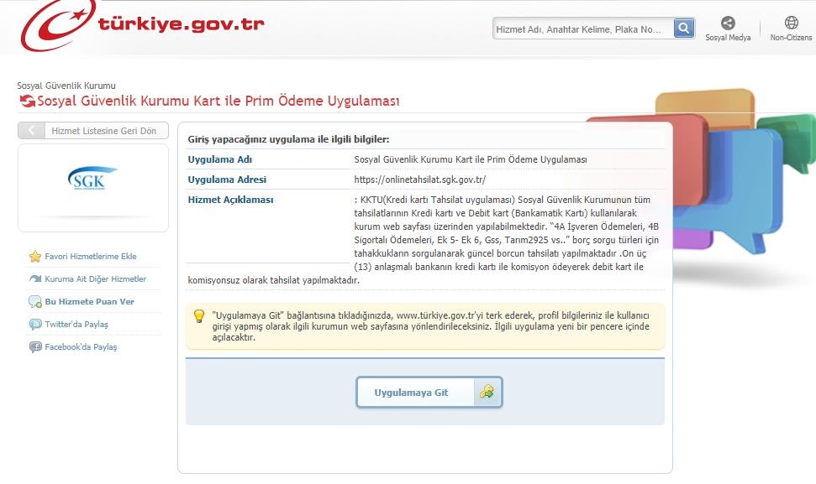This screenshot has width=816, height=484.
Task: Click the SGK logo thumbnail
Action: pos(92,181)
